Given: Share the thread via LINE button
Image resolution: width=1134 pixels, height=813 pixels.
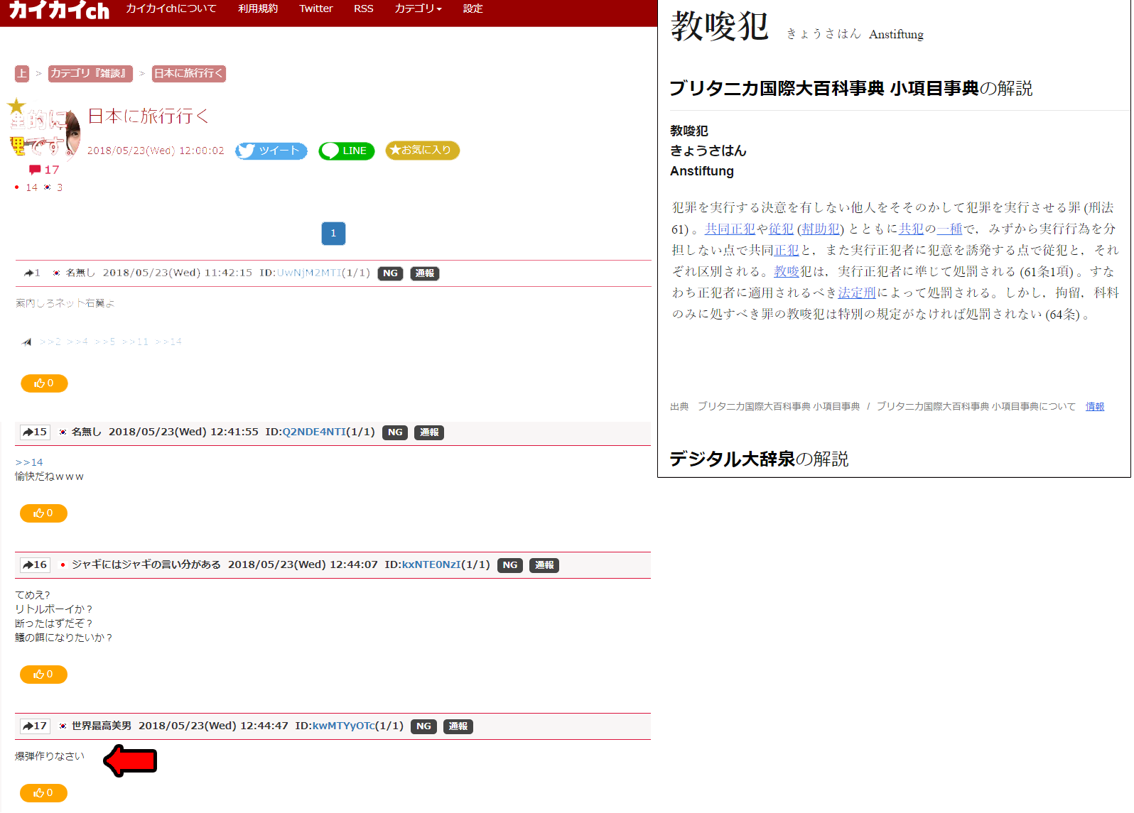Looking at the screenshot, I should 347,151.
